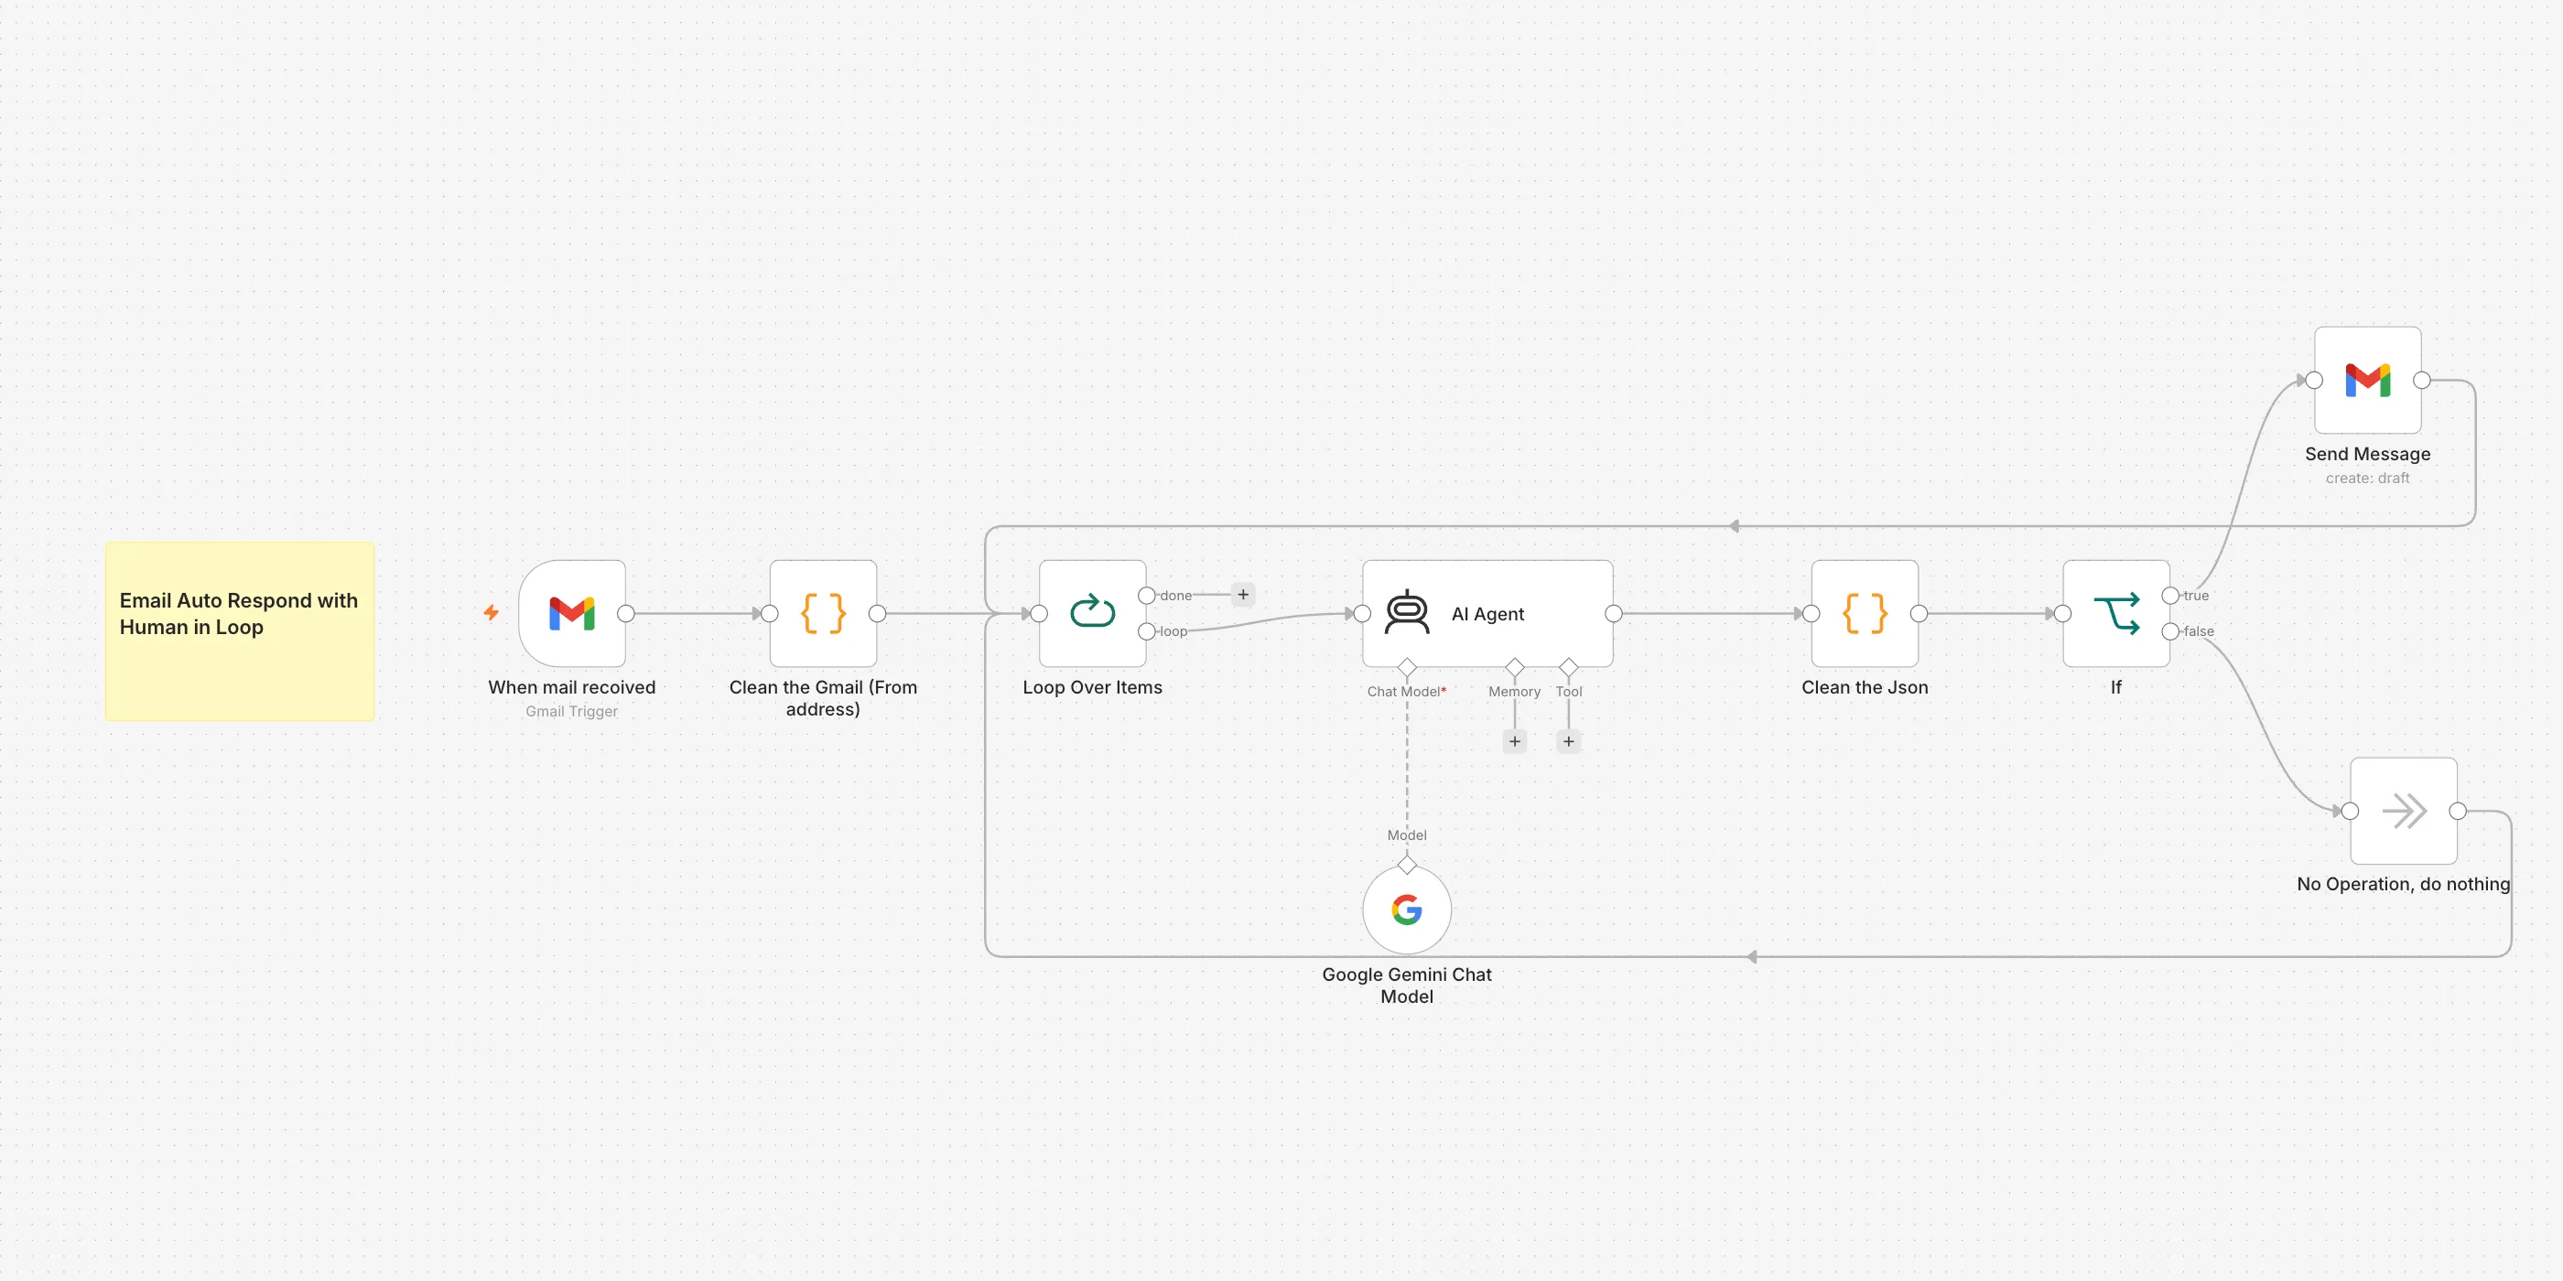
Task: Click the Chat Model diamond connector
Action: [x=1407, y=666]
